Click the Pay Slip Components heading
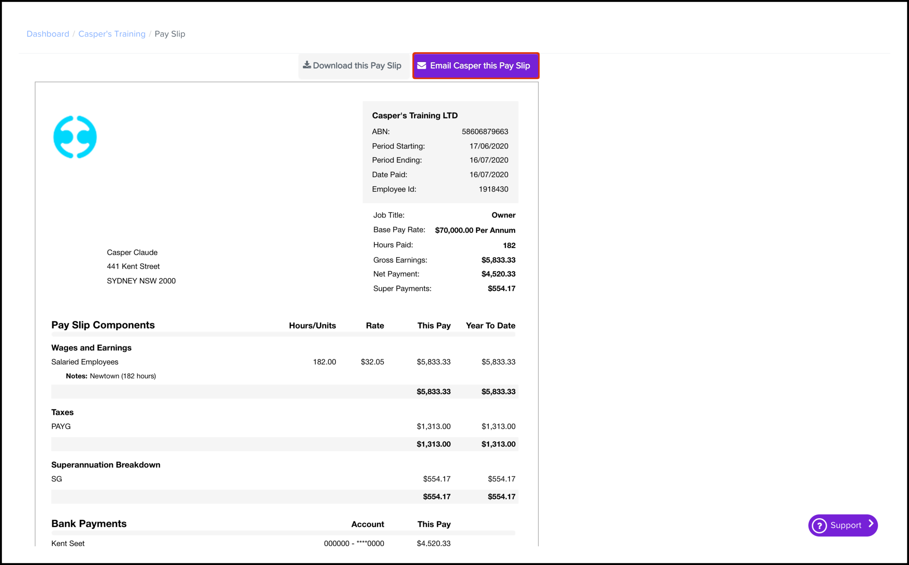The image size is (909, 565). 103,325
